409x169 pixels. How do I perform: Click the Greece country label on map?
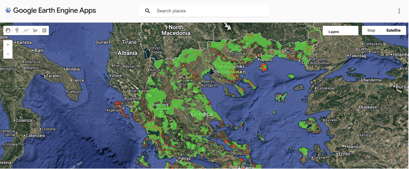(x=202, y=114)
